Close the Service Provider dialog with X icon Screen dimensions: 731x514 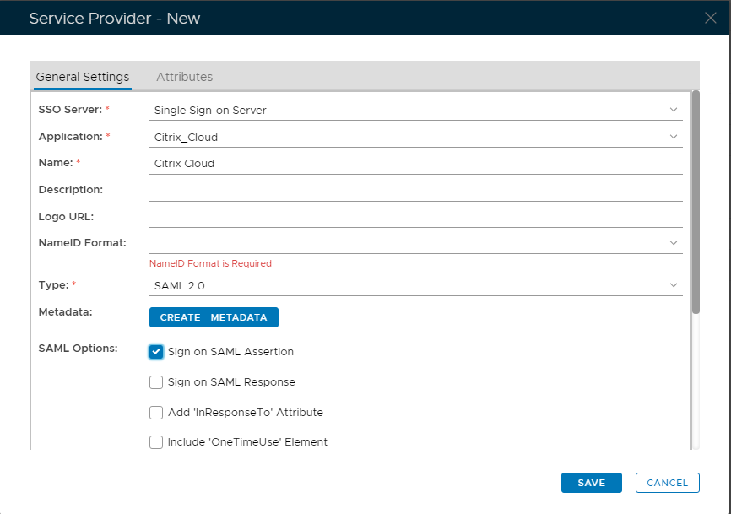tap(711, 18)
